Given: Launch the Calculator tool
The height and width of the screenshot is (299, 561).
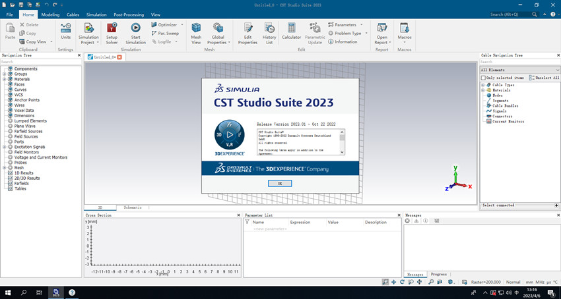Looking at the screenshot, I should [292, 31].
